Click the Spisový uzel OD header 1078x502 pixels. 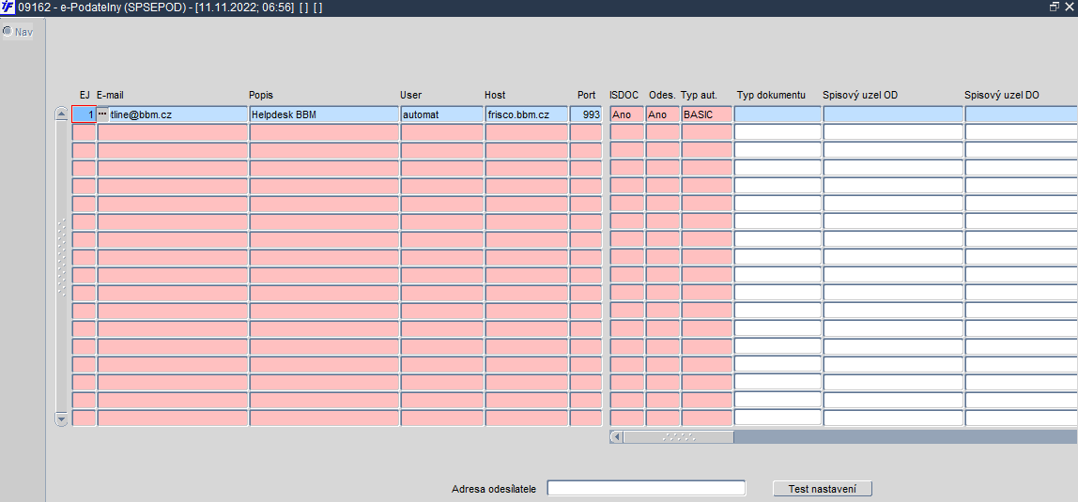pos(860,95)
